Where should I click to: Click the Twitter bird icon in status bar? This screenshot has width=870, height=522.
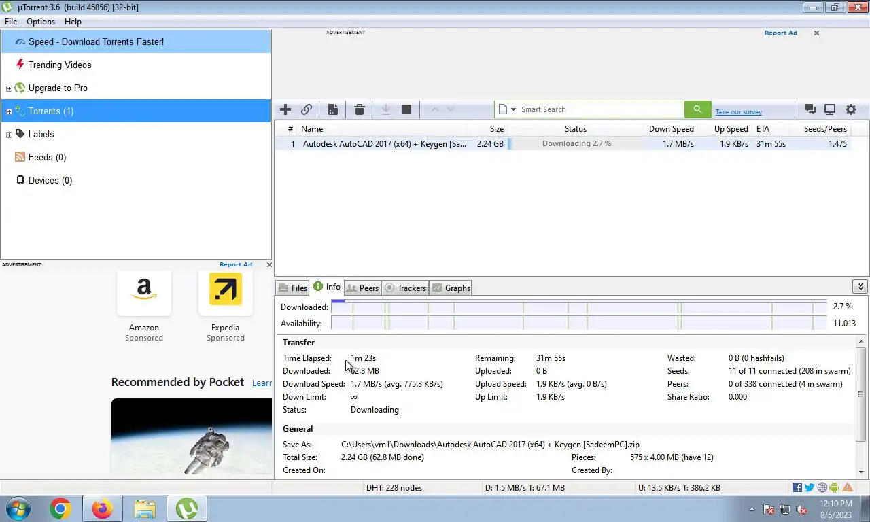point(810,487)
